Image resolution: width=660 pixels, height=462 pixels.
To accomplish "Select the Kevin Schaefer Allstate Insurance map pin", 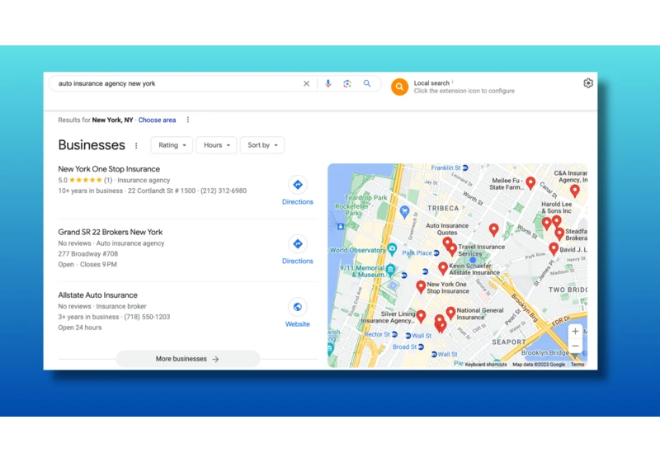I will click(x=443, y=267).
